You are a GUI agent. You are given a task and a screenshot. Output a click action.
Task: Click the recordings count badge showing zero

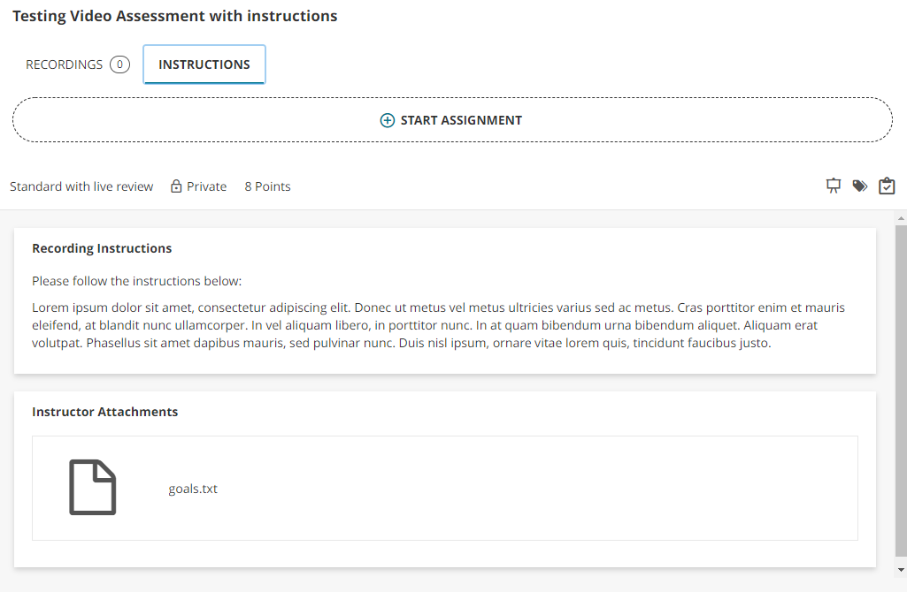click(x=119, y=64)
